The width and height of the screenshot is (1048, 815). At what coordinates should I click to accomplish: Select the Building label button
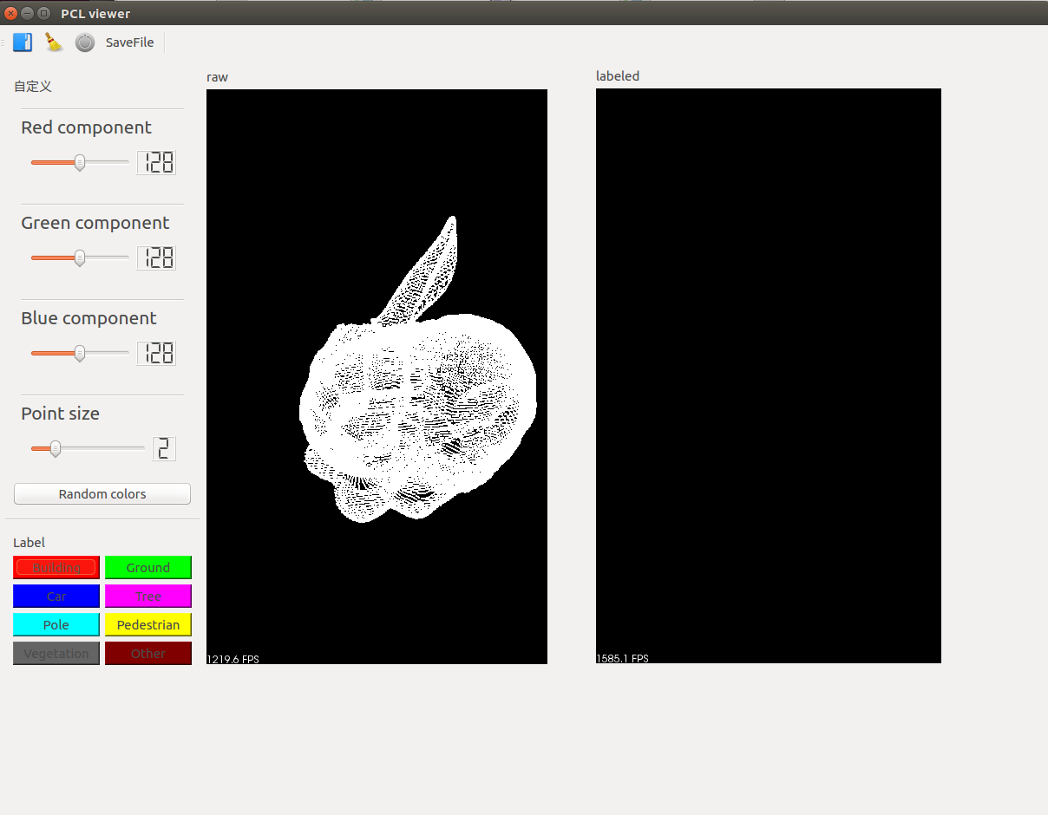pos(56,568)
